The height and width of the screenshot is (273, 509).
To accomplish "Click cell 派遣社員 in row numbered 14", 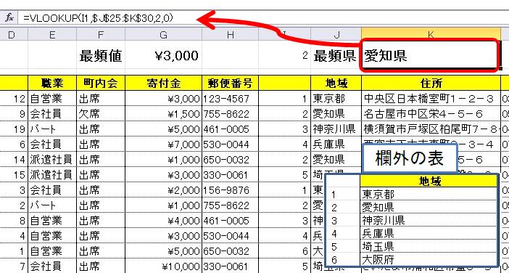I will (x=52, y=160).
